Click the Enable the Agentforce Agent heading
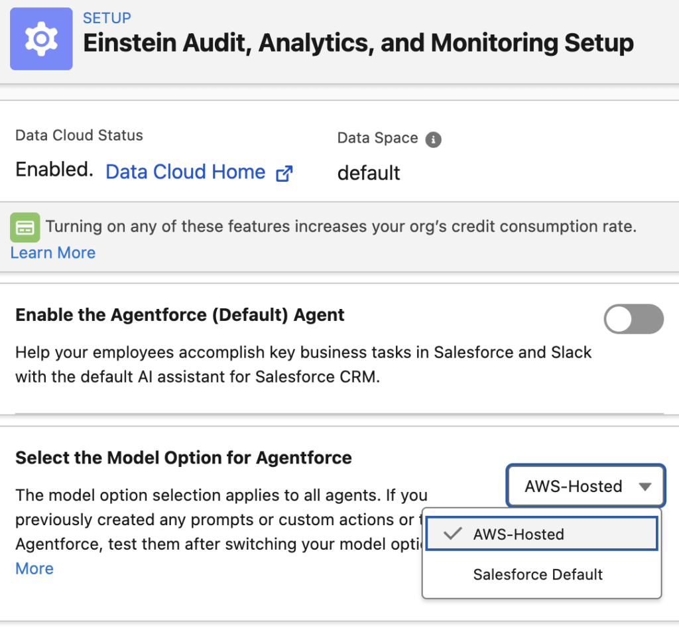The height and width of the screenshot is (628, 679). 180,315
